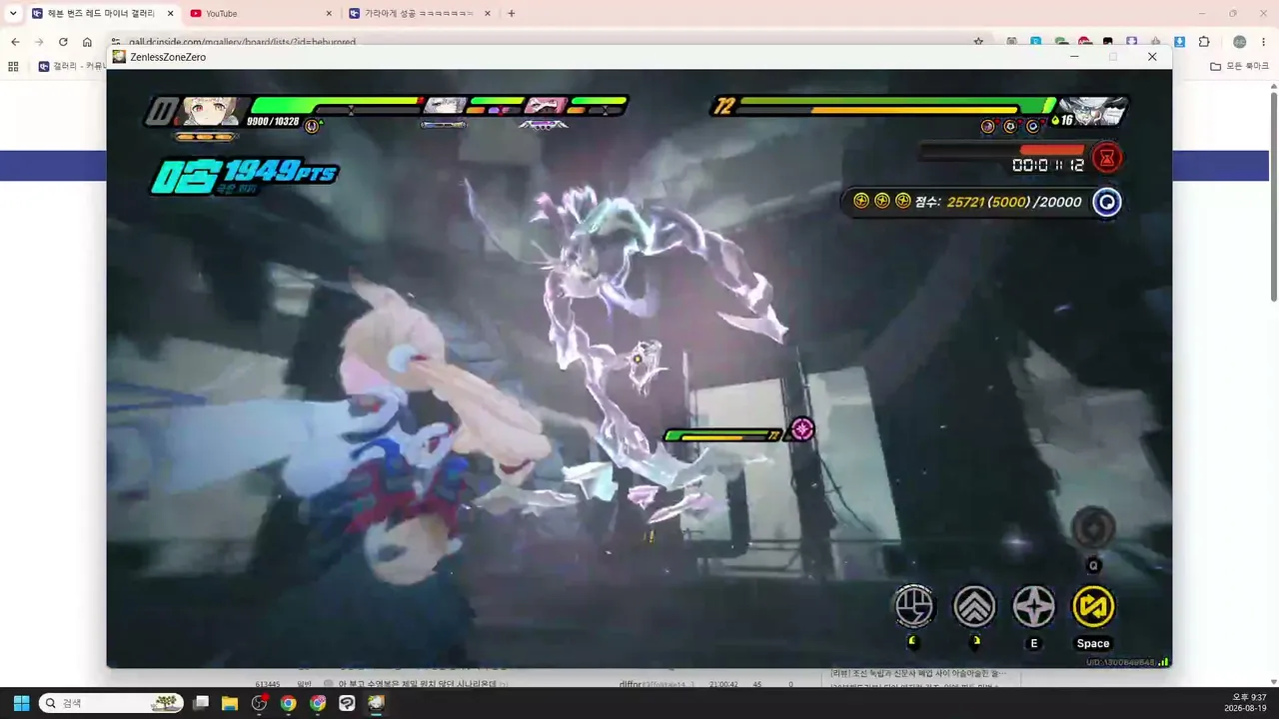Open File Explorer from the taskbar
This screenshot has width=1279, height=719.
click(230, 703)
